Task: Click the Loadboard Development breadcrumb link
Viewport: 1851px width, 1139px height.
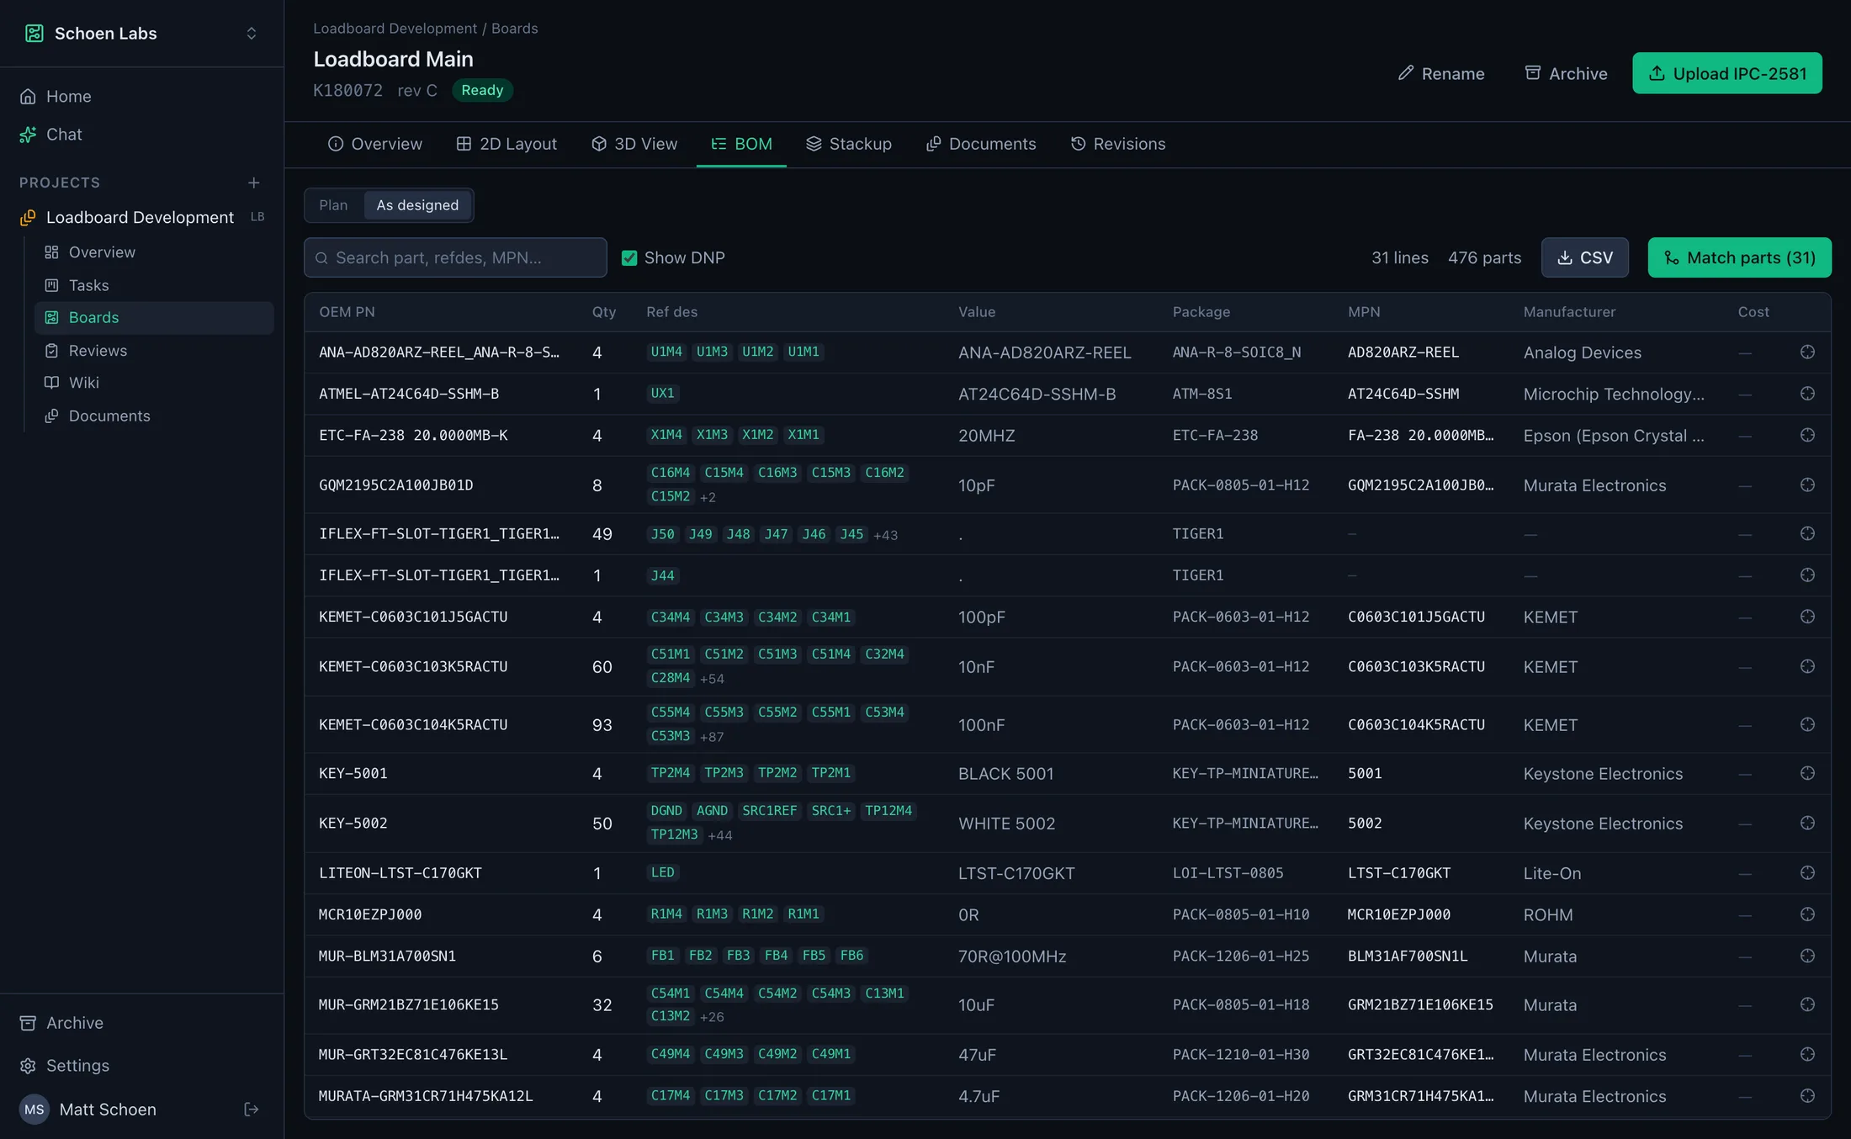Action: (395, 28)
